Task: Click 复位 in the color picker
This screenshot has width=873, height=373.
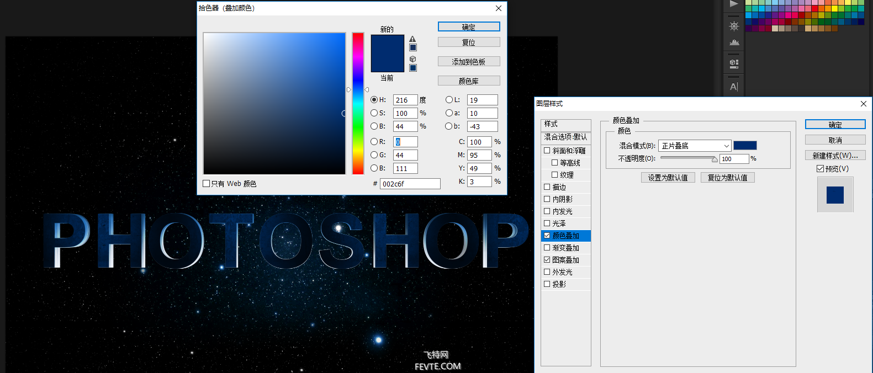Action: click(x=469, y=42)
